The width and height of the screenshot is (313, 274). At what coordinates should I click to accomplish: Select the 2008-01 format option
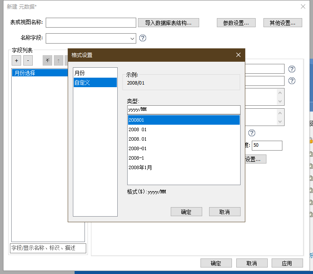coord(183,148)
